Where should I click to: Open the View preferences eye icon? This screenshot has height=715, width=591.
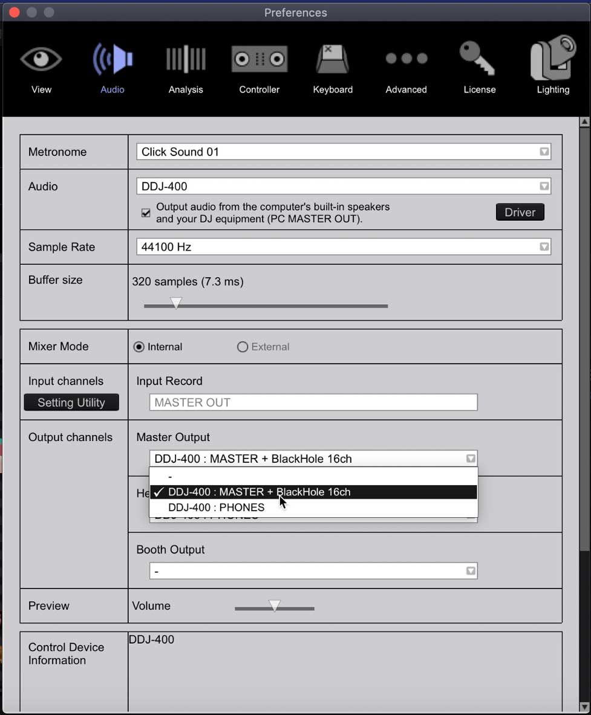pos(41,60)
